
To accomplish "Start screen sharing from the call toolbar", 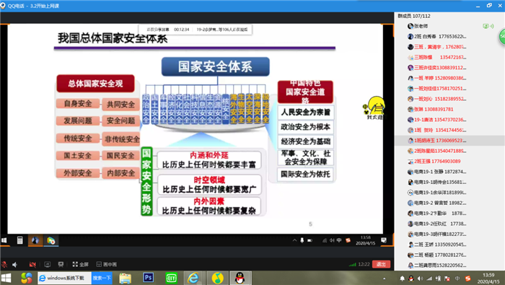I will pyautogui.click(x=48, y=264).
